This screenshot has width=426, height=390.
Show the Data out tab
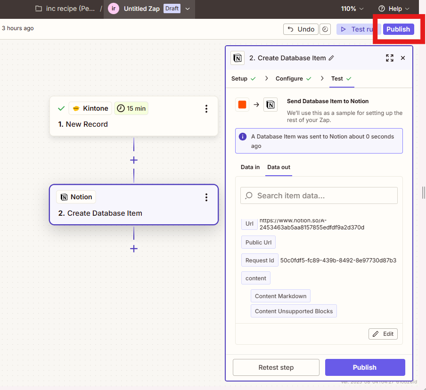[279, 167]
